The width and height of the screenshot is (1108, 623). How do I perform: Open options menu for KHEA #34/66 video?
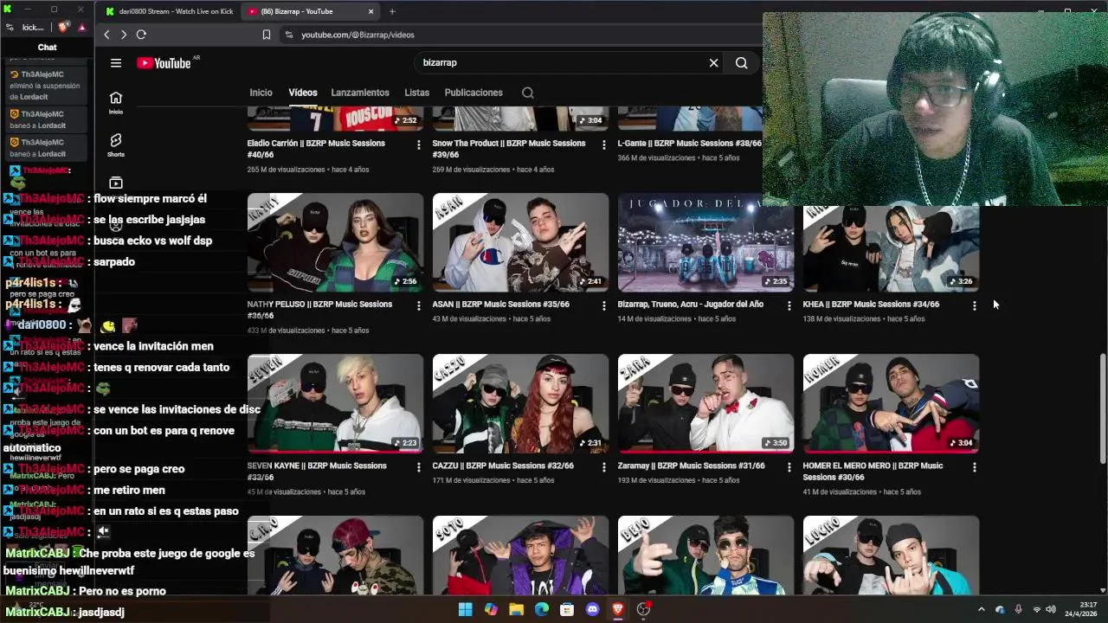click(x=974, y=305)
